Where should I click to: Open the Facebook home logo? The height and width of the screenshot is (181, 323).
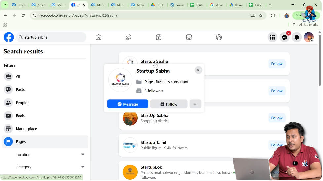[9, 37]
